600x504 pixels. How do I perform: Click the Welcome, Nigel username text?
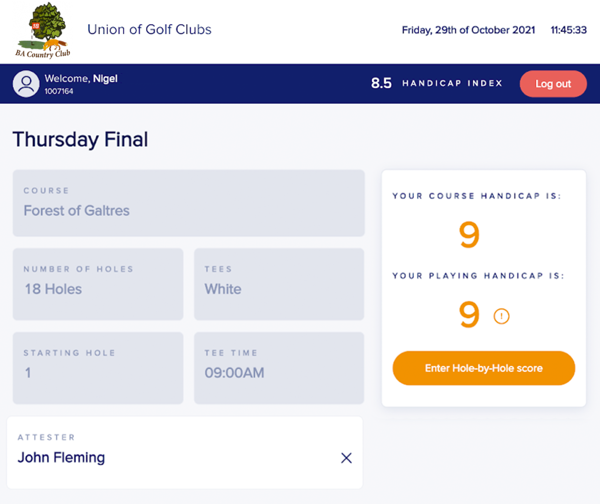[81, 79]
